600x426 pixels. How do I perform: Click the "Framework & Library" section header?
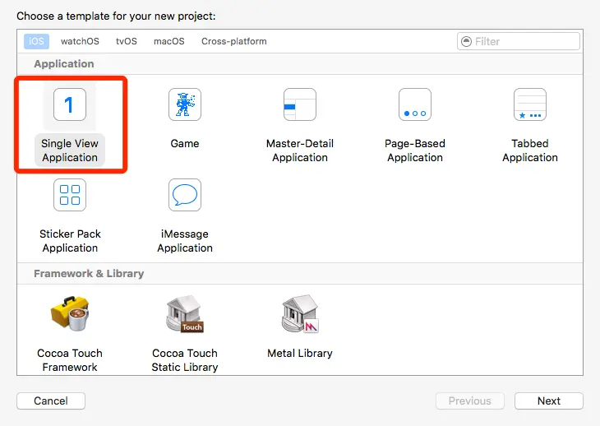[x=89, y=274]
